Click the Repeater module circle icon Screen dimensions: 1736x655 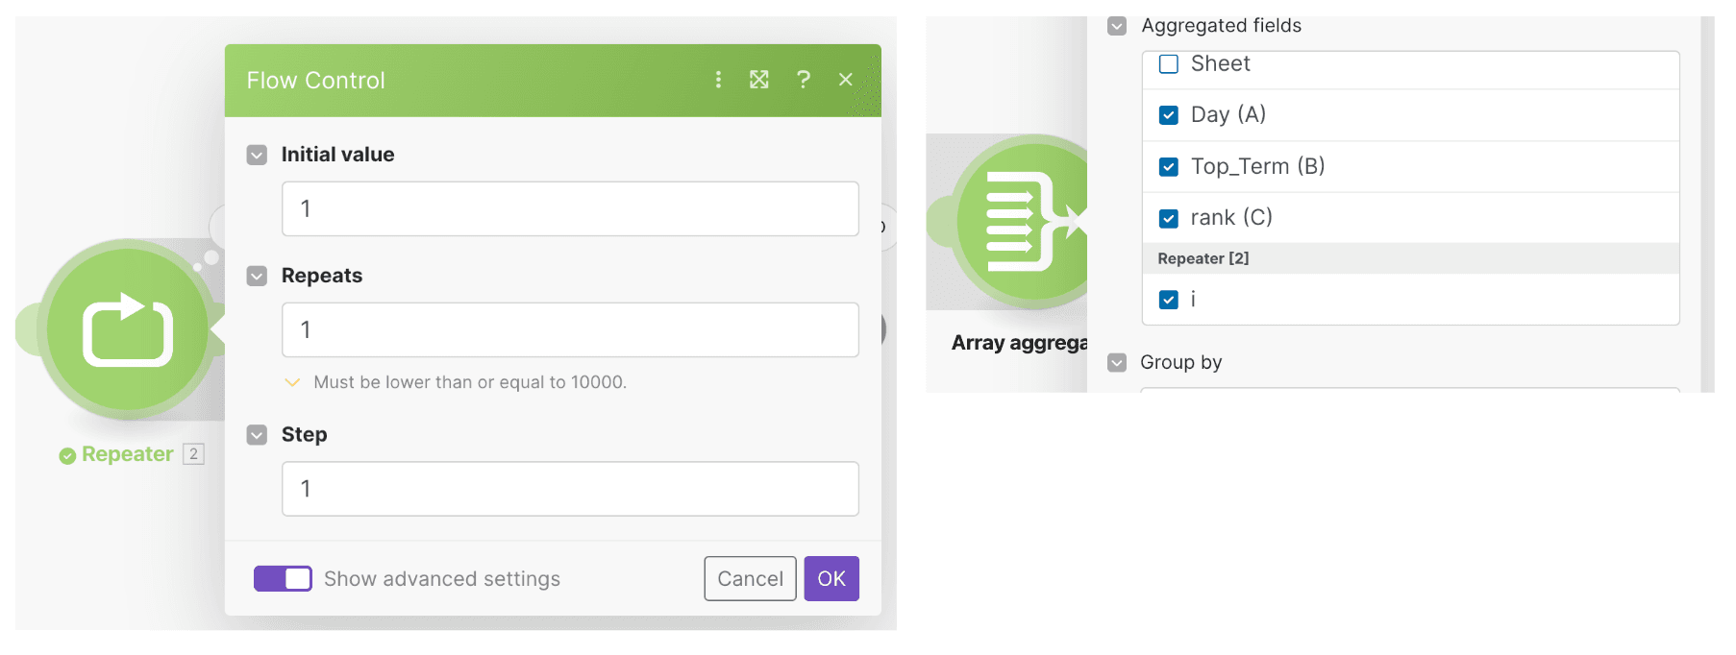click(127, 329)
